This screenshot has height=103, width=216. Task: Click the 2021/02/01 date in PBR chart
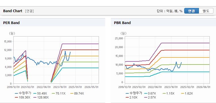(139, 87)
